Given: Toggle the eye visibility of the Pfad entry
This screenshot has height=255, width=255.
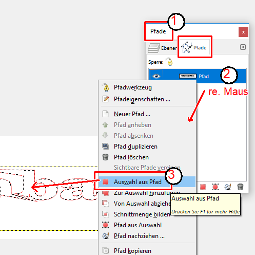Looking at the screenshot, I should click(x=156, y=76).
